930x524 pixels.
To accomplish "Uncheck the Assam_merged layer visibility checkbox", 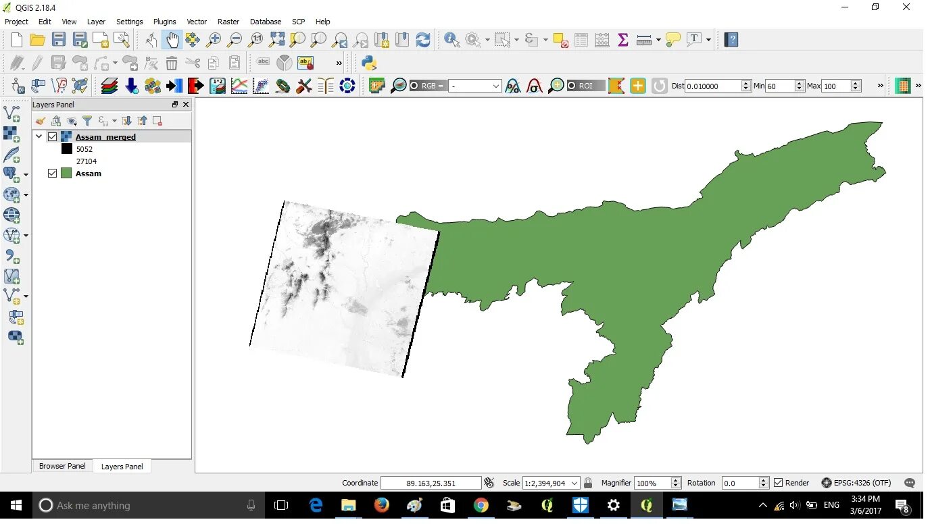I will tap(53, 137).
